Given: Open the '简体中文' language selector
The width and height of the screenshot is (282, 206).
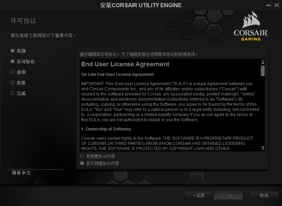Looking at the screenshot, I should tap(21, 173).
